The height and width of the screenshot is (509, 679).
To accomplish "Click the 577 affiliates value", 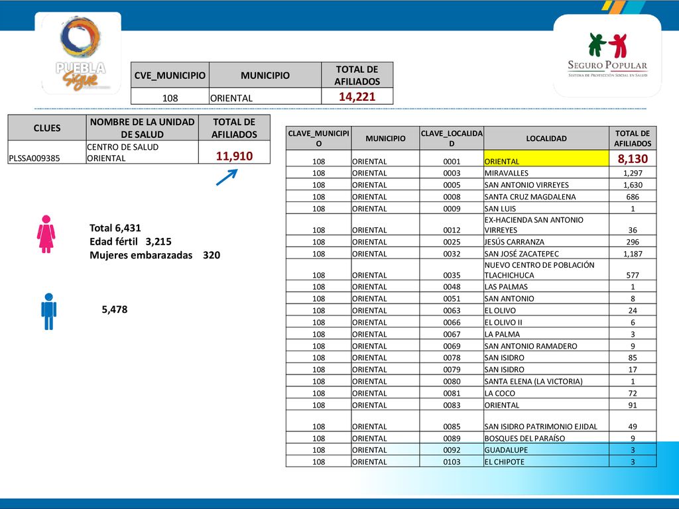I will tap(633, 275).
